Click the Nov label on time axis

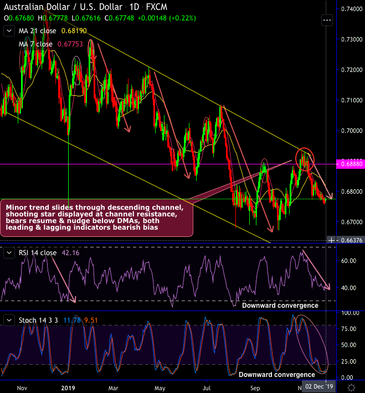click(x=22, y=388)
